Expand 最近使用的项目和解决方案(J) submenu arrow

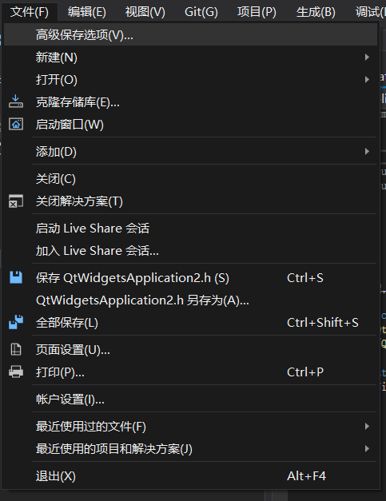tap(367, 448)
